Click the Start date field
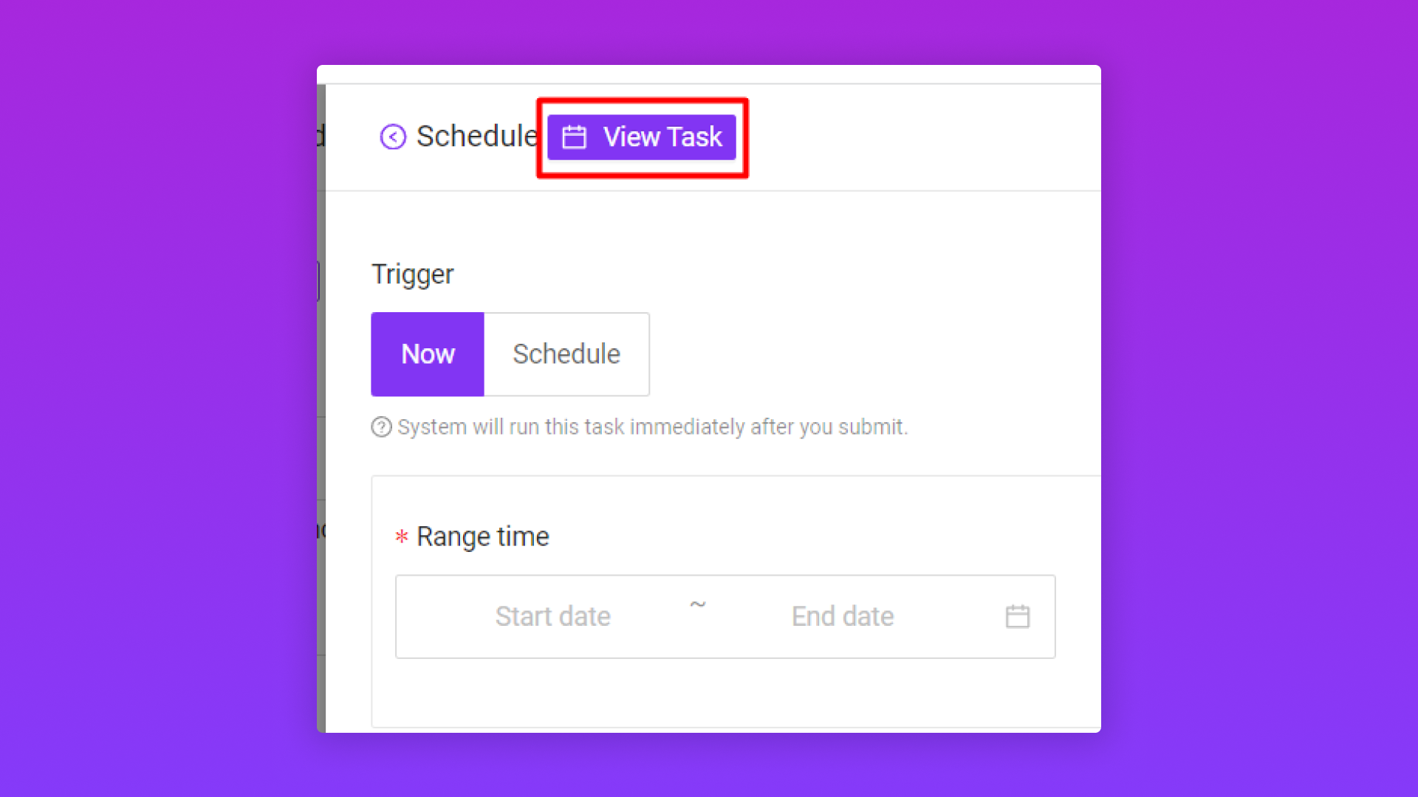Image resolution: width=1418 pixels, height=797 pixels. [x=552, y=616]
